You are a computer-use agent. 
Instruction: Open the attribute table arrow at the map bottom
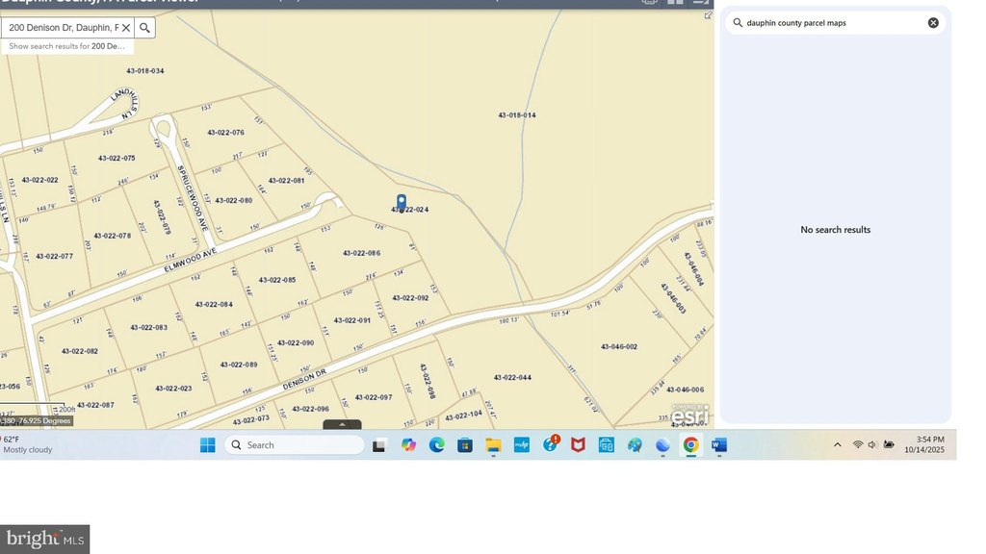(342, 424)
